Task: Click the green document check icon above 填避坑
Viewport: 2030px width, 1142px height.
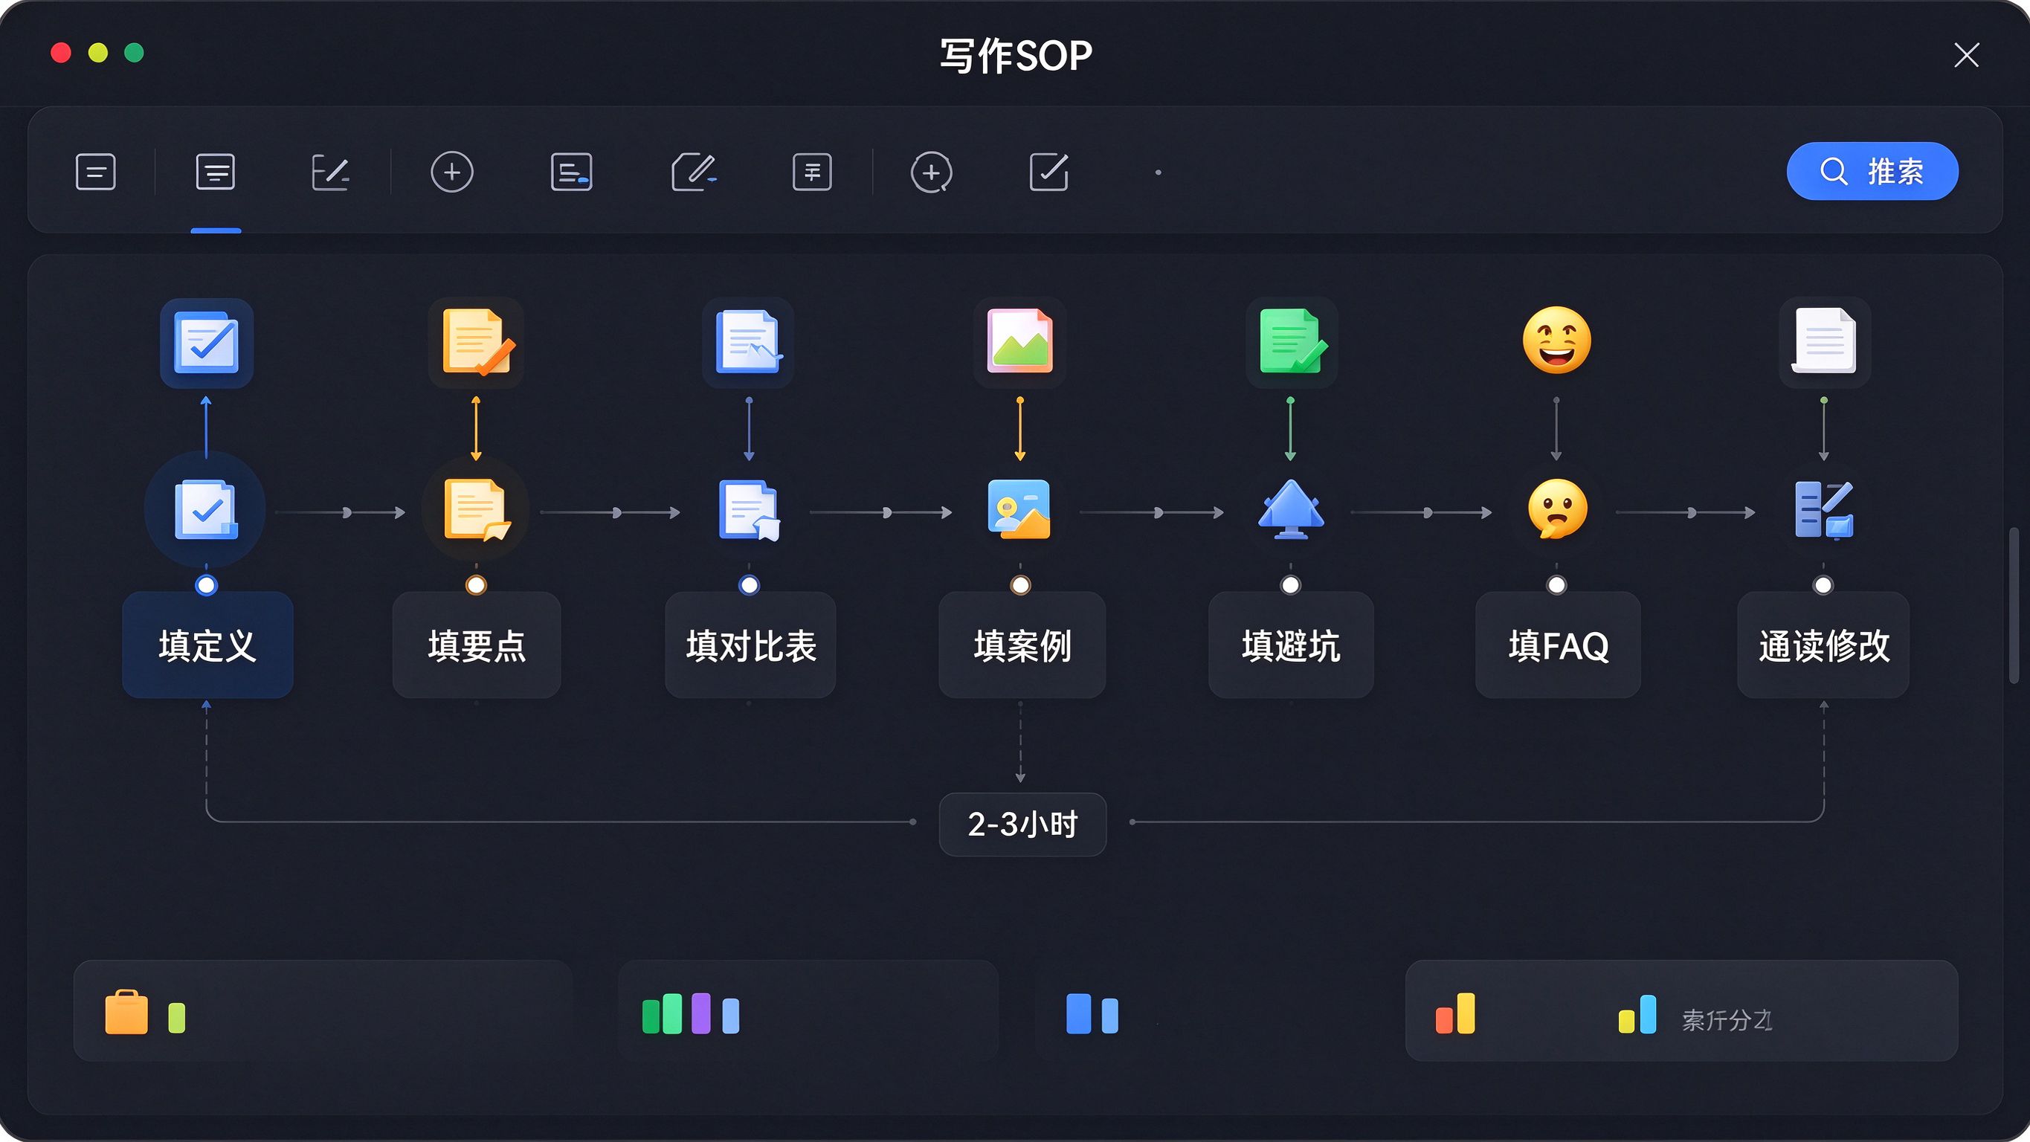Action: [1292, 342]
